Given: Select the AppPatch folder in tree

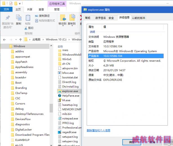Looking at the screenshot, I should point(21,62).
